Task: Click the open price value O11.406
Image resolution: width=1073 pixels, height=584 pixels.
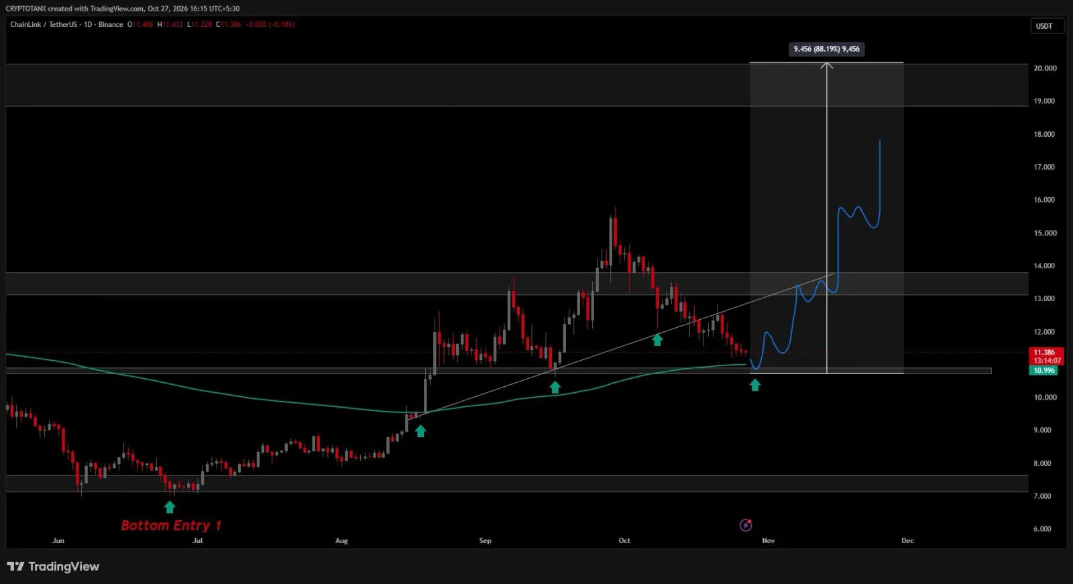Action: click(x=140, y=24)
